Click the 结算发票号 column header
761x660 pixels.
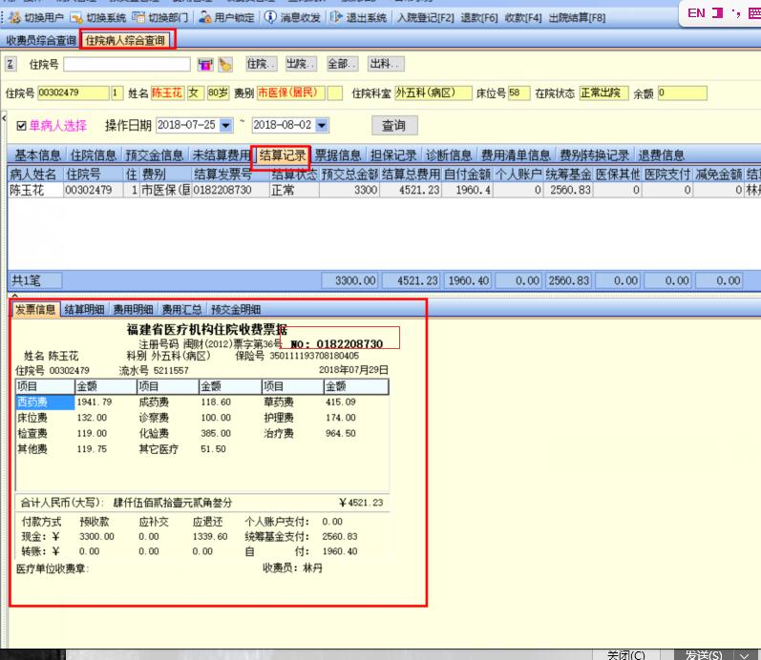click(230, 175)
